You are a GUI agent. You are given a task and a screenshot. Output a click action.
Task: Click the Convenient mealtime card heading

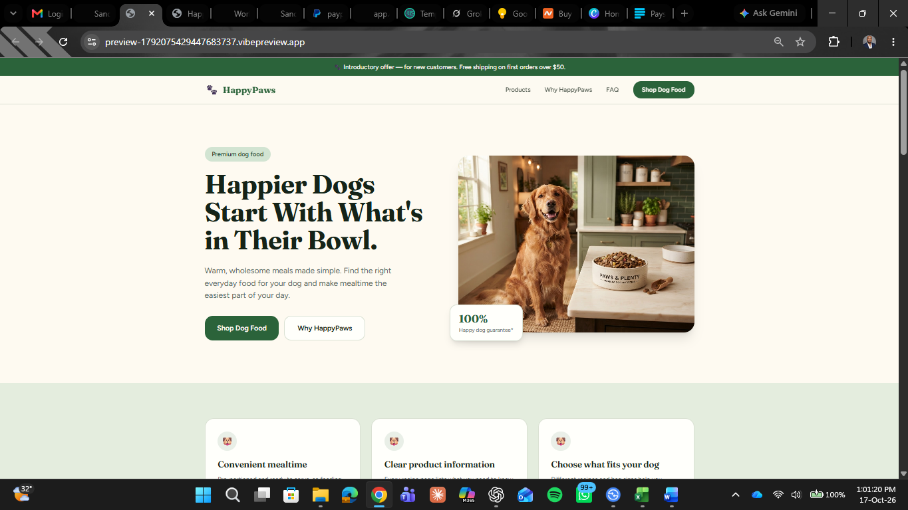(x=262, y=464)
